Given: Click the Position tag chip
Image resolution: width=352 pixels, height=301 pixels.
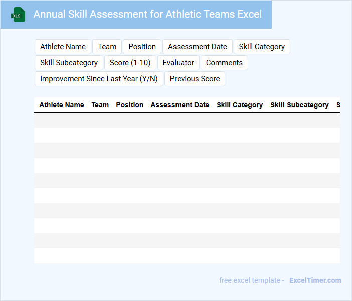Looking at the screenshot, I should tap(142, 47).
